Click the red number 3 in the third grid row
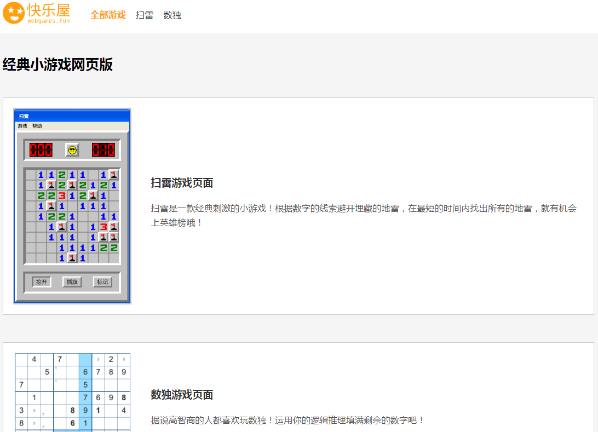The image size is (598, 432). click(62, 195)
